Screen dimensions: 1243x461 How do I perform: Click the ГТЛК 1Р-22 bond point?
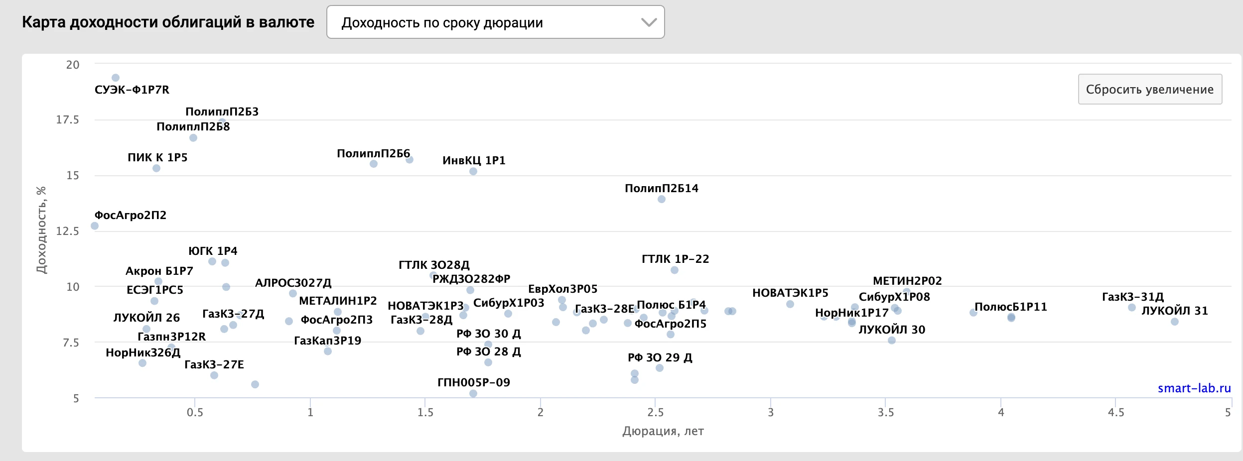tap(675, 270)
